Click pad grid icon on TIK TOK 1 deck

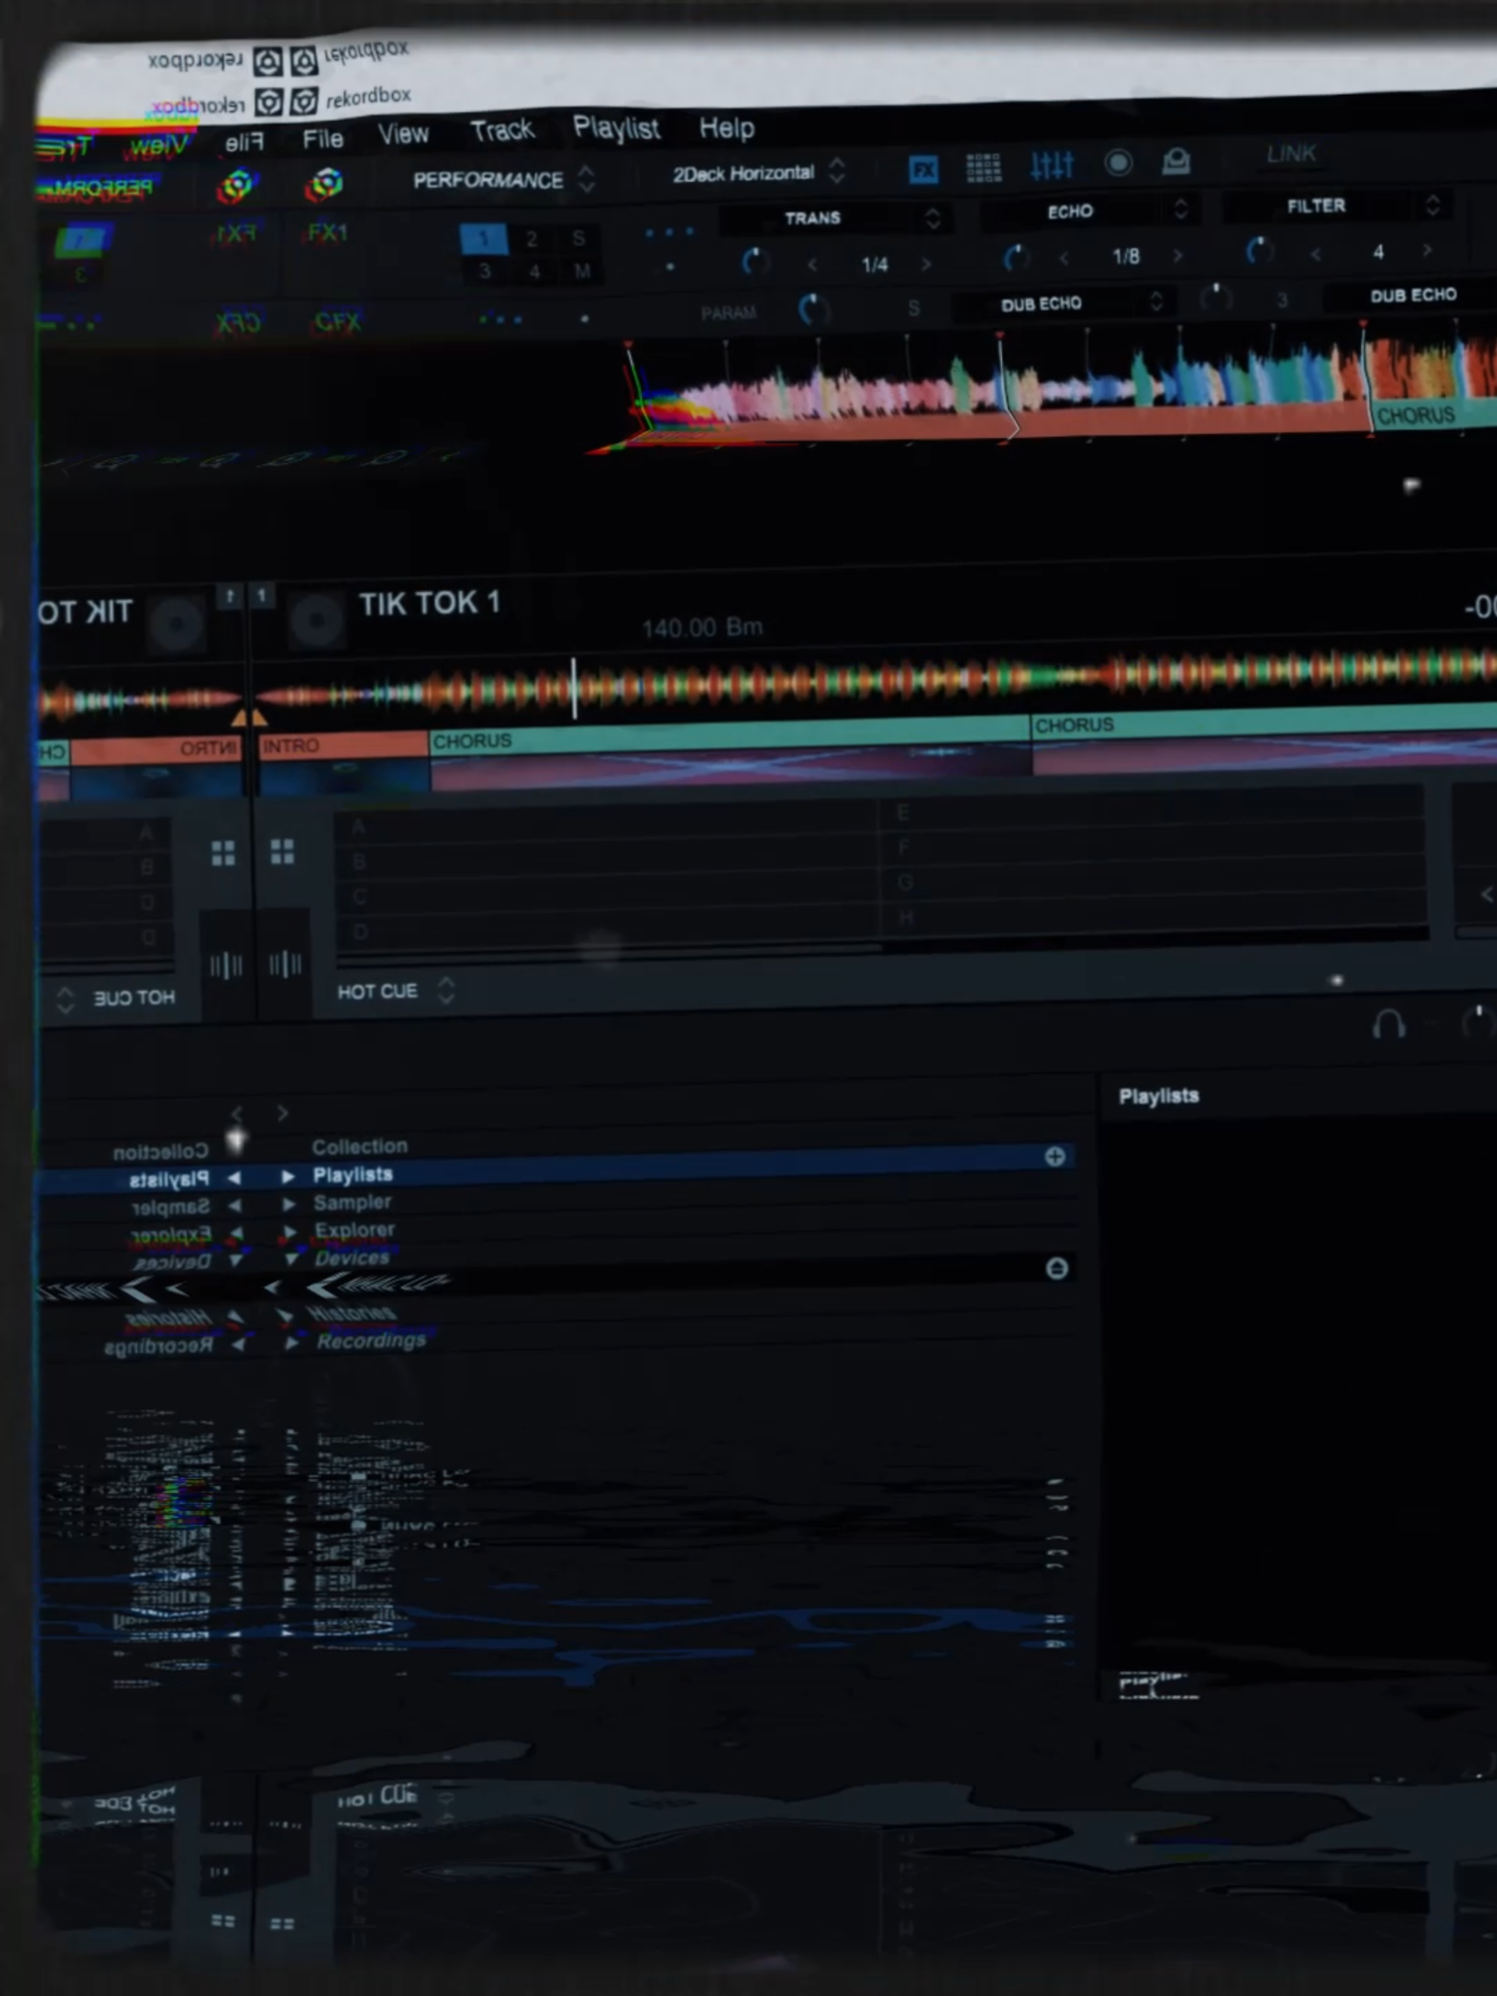tap(282, 851)
